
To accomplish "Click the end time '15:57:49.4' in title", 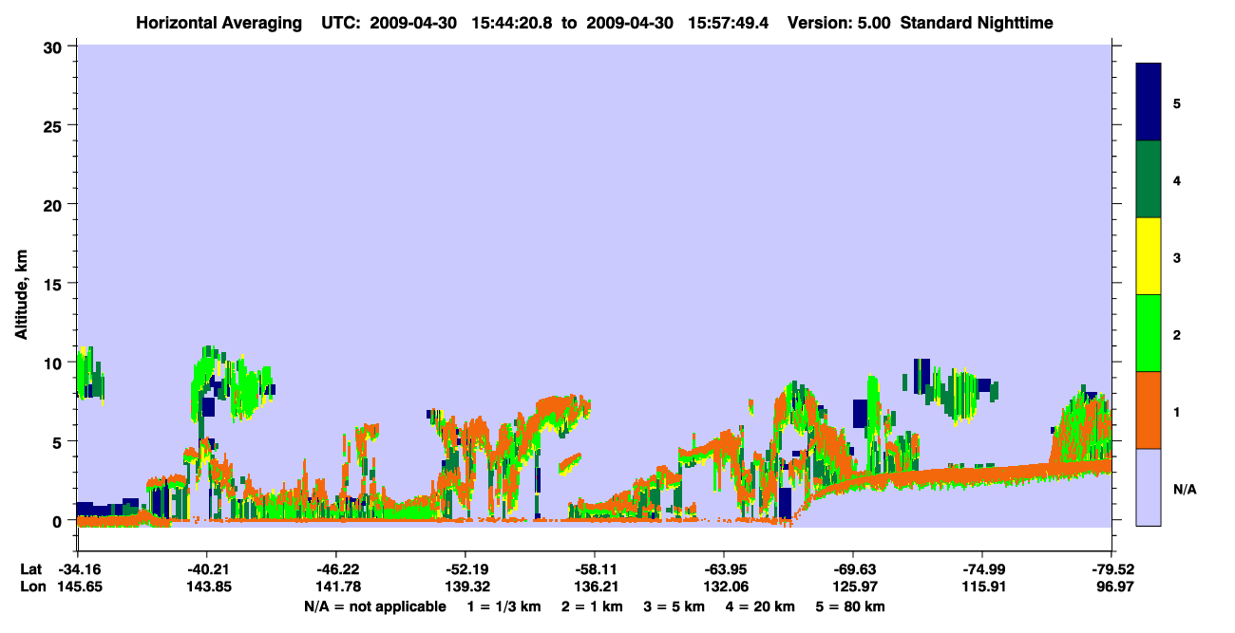I will coord(727,23).
